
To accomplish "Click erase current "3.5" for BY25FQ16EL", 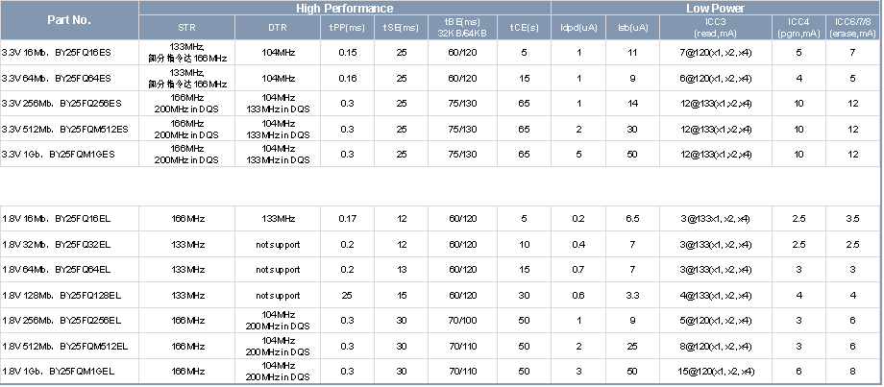I will pos(852,219).
